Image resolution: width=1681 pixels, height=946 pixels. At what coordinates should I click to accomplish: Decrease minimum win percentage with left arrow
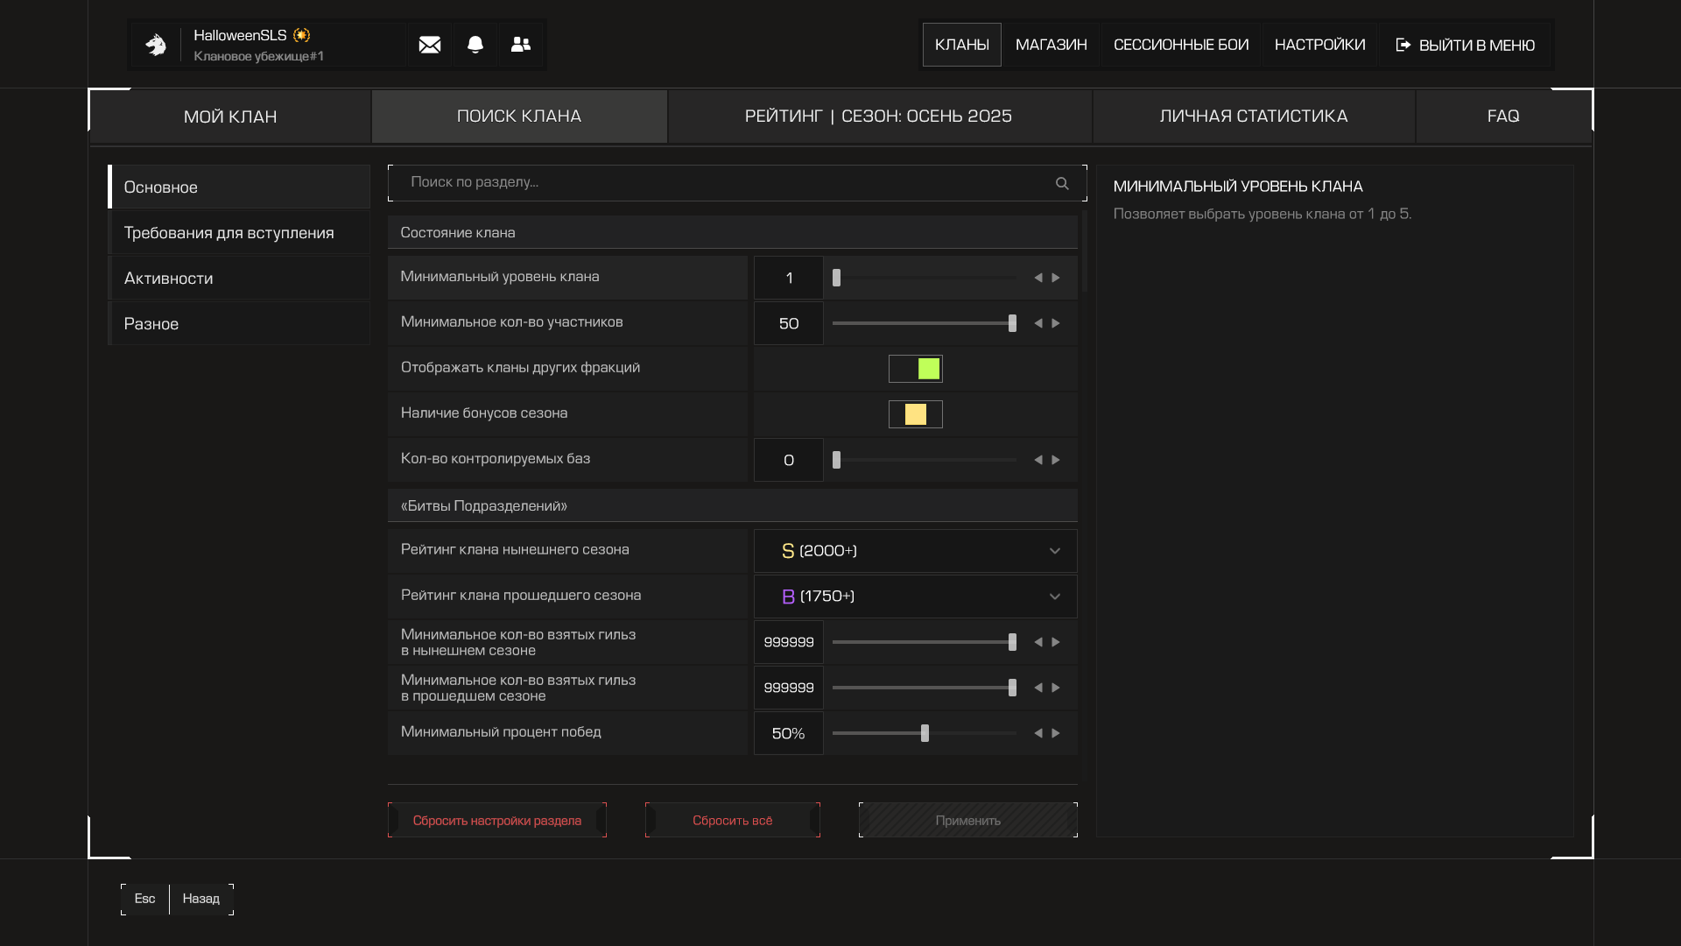click(1038, 733)
